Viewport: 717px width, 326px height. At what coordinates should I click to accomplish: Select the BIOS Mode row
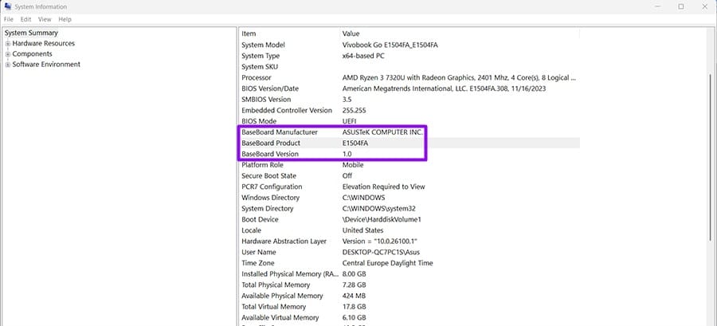point(409,121)
